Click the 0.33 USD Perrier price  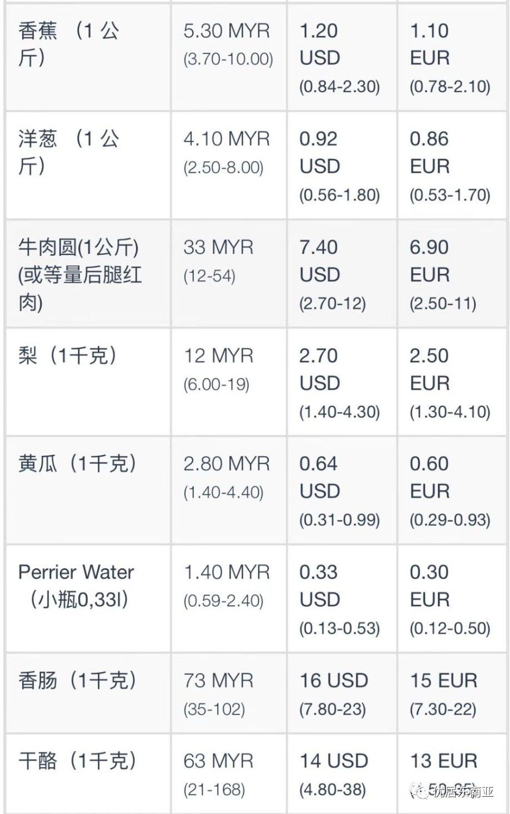319,585
